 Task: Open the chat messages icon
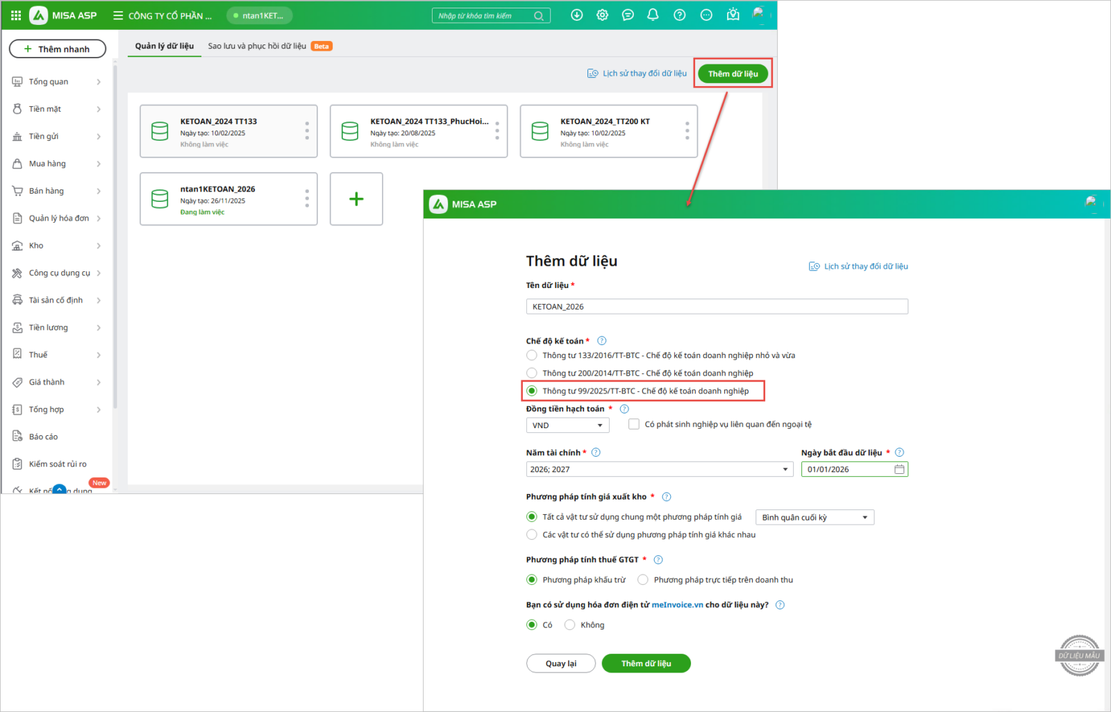point(628,15)
